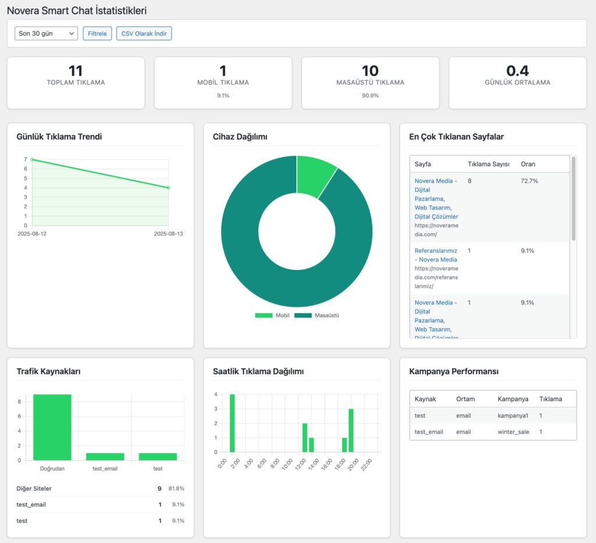
Task: Click the "winter_sale" campaign cell
Action: (513, 432)
